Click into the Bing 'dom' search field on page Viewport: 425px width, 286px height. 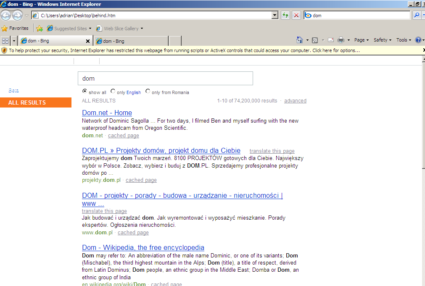click(165, 79)
